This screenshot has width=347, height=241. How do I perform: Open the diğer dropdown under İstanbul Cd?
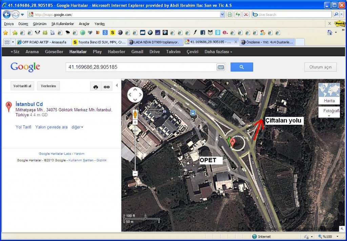pos(77,127)
